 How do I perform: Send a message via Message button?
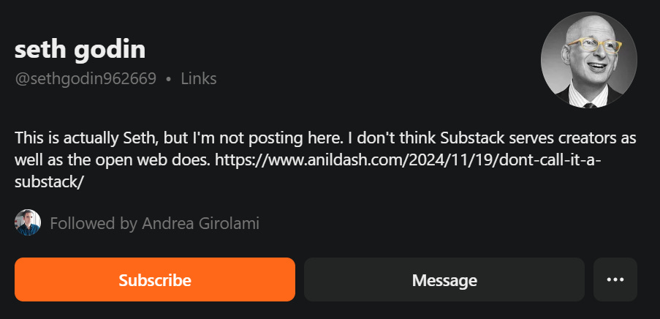[x=444, y=279]
